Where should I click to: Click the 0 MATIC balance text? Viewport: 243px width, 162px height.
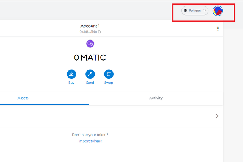pos(90,58)
